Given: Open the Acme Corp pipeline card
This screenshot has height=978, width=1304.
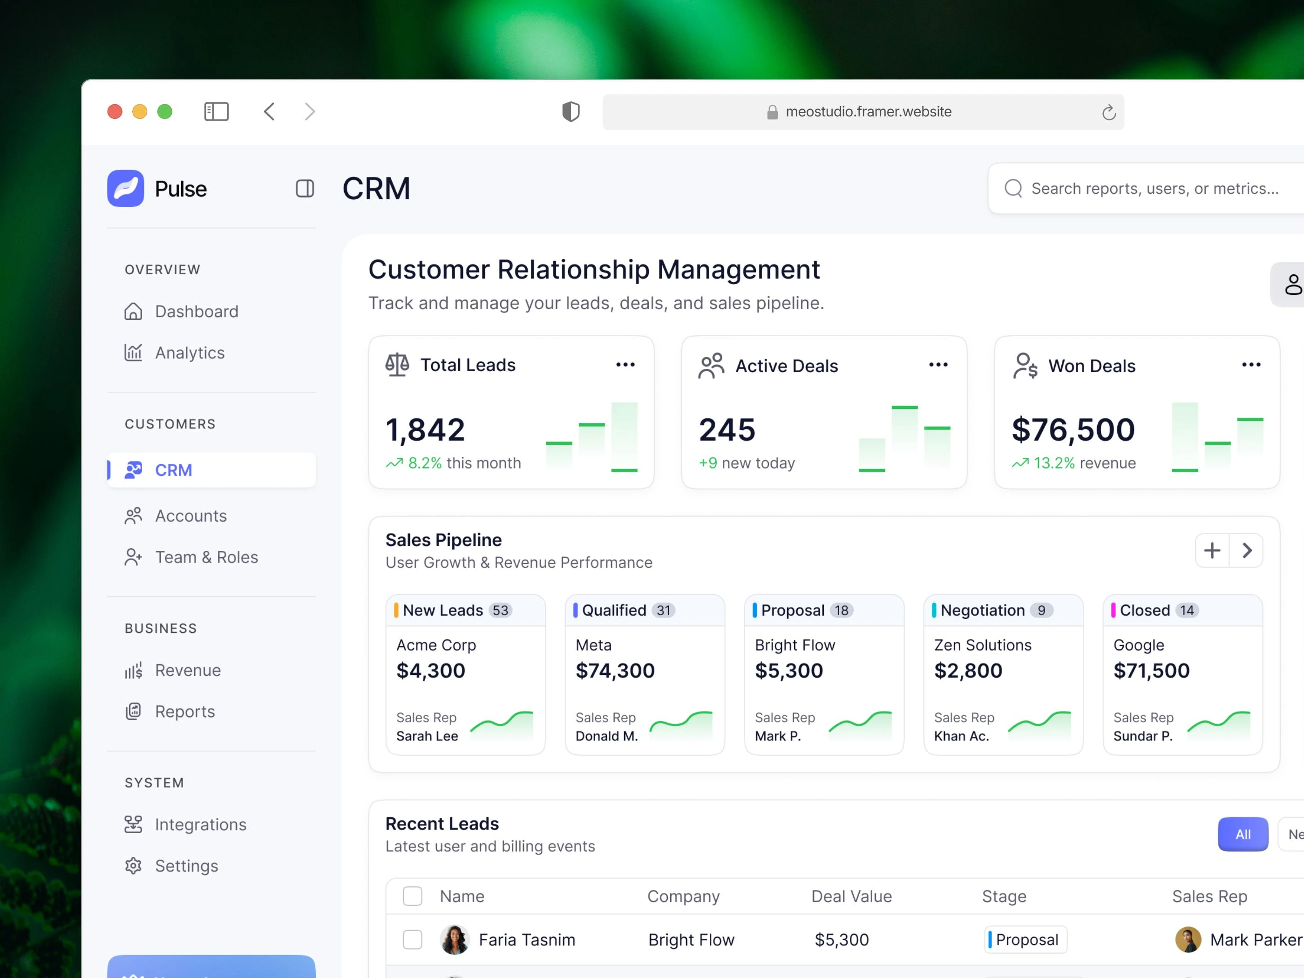Looking at the screenshot, I should point(466,674).
